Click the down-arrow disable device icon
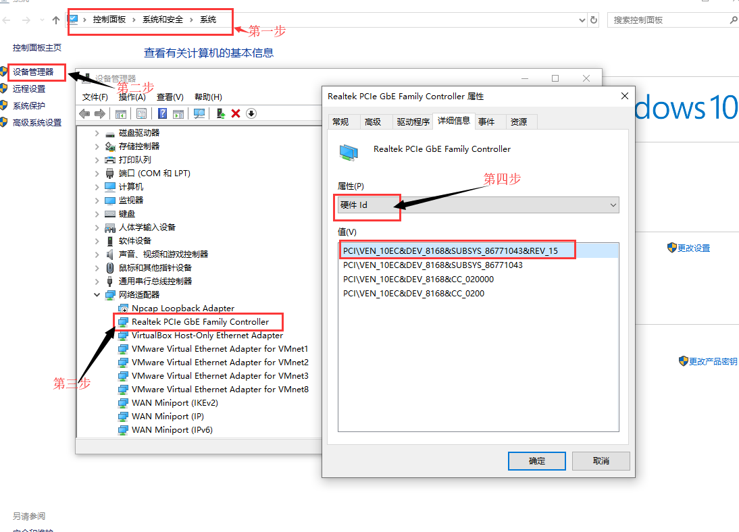739x532 pixels. pos(251,113)
